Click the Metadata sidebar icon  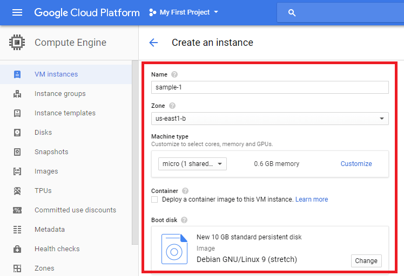17,230
